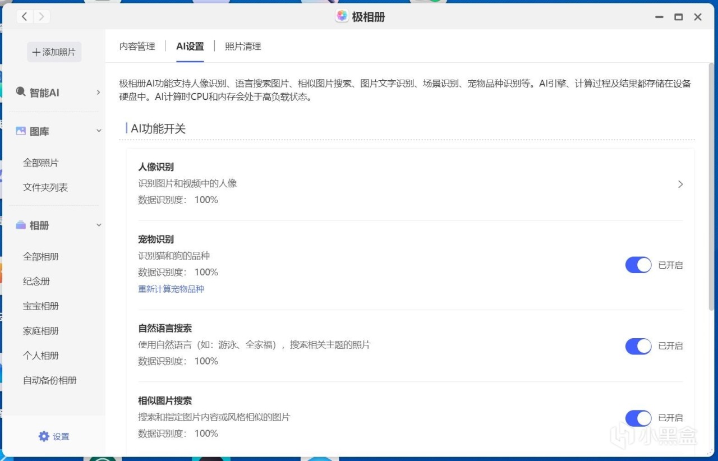Click the 重新计算宠物品种 link
This screenshot has width=718, height=461.
click(171, 289)
